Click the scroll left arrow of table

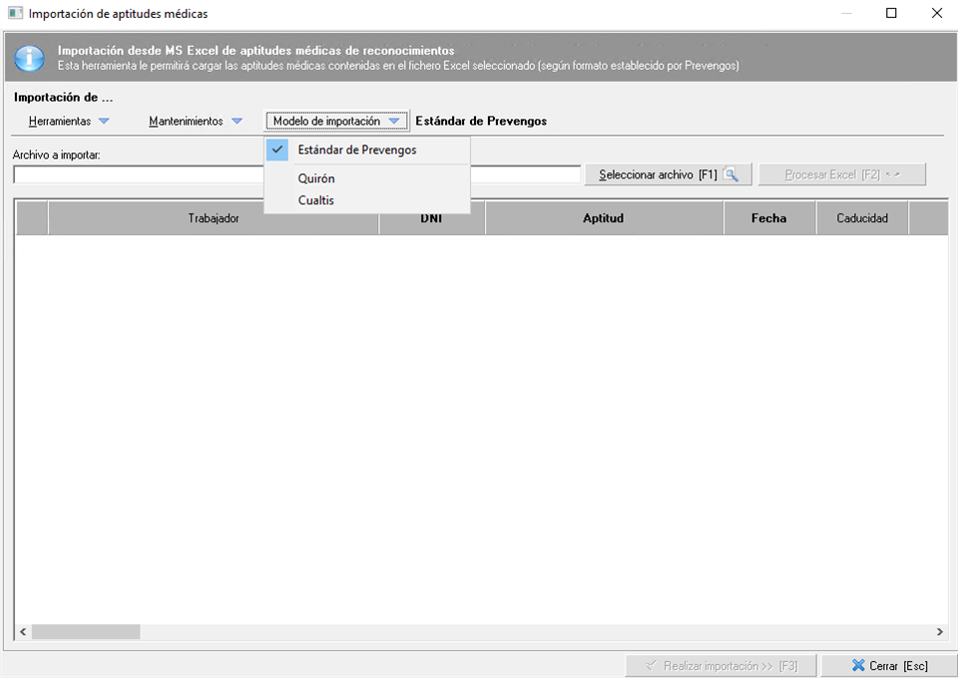click(x=23, y=631)
